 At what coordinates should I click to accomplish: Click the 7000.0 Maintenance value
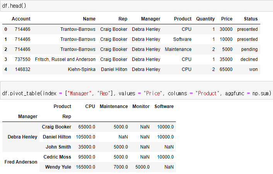pos(121,167)
